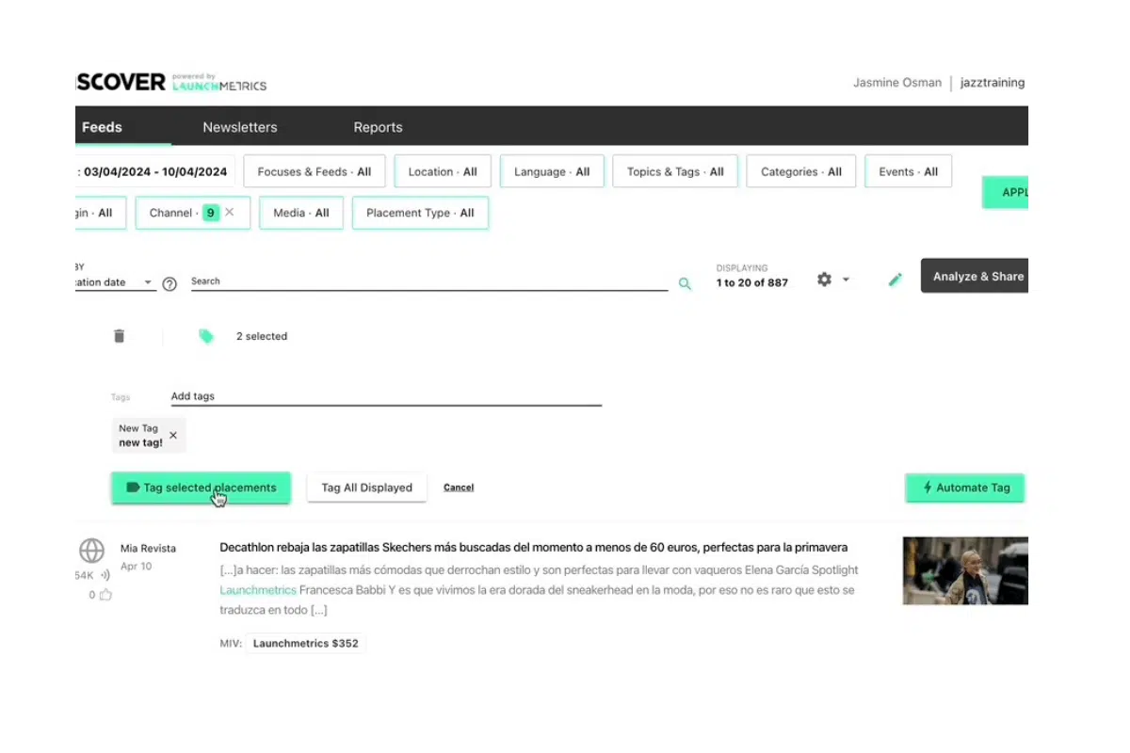Screen dimensions: 1130x753
Task: Click the search magnifier icon
Action: point(685,283)
